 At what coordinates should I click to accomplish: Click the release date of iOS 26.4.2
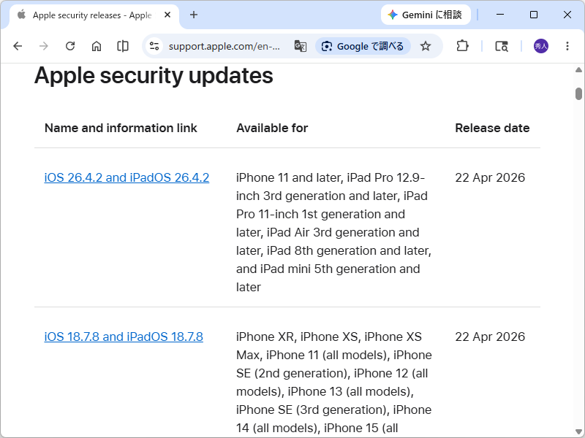point(490,177)
